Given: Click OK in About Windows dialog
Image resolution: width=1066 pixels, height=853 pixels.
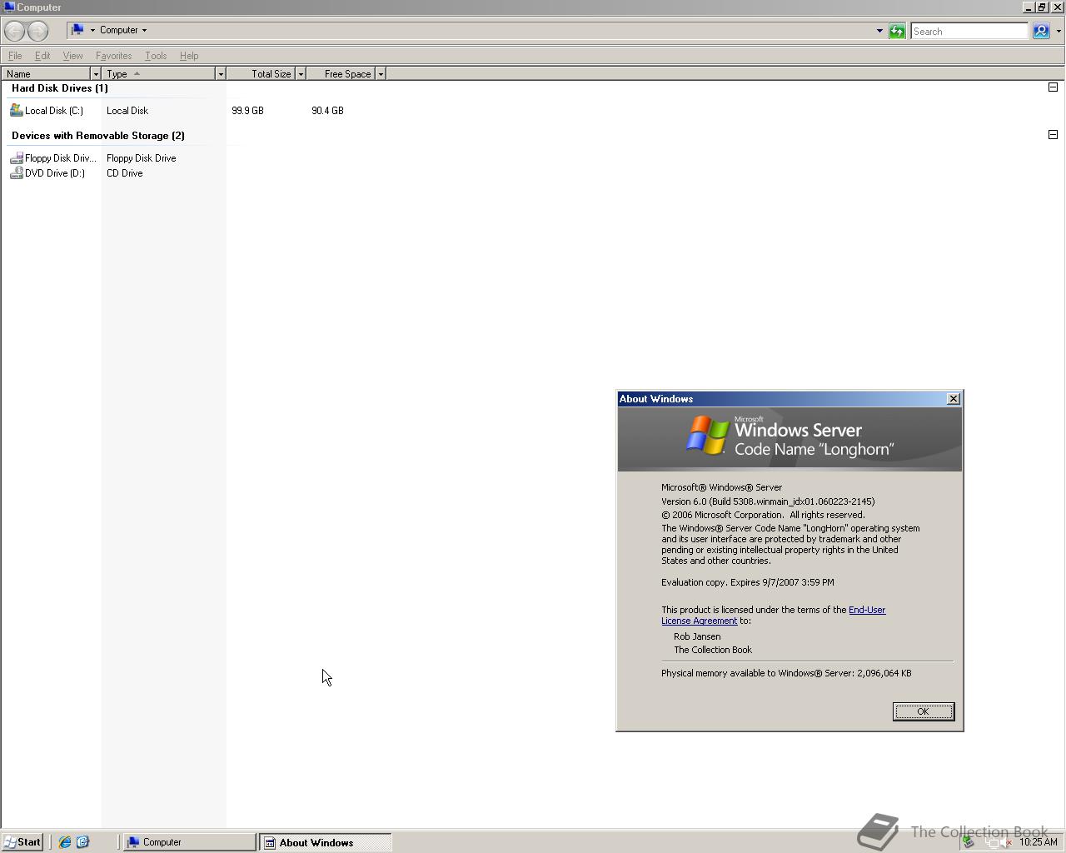Looking at the screenshot, I should click(x=923, y=711).
